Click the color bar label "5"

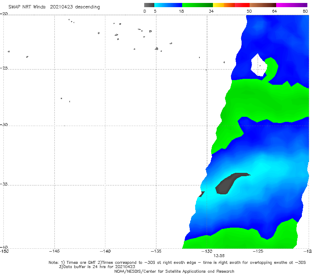point(155,11)
